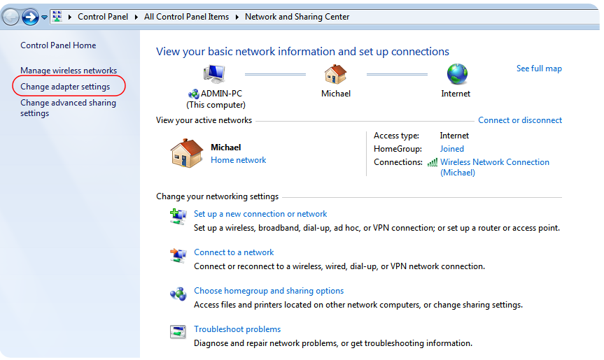Click the Access type Internet value
Screen dimensions: 604x360
(454, 136)
